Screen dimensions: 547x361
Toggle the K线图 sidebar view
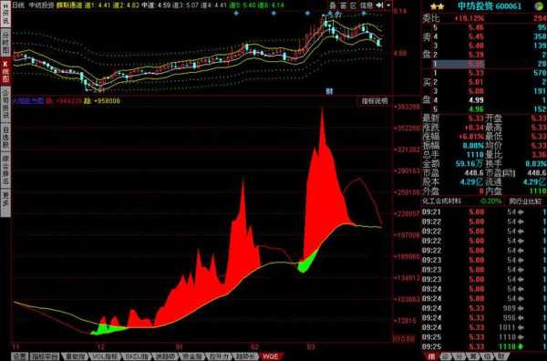[5, 72]
